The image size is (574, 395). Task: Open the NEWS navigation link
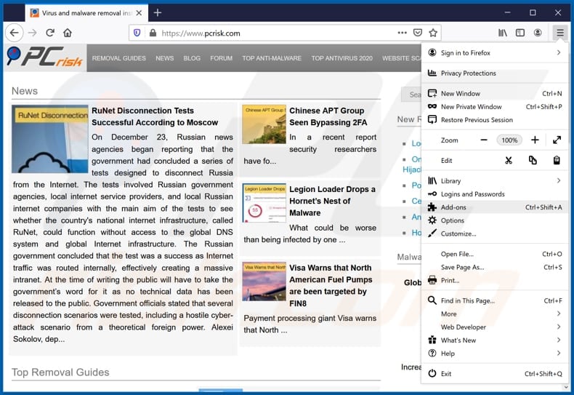pos(164,58)
